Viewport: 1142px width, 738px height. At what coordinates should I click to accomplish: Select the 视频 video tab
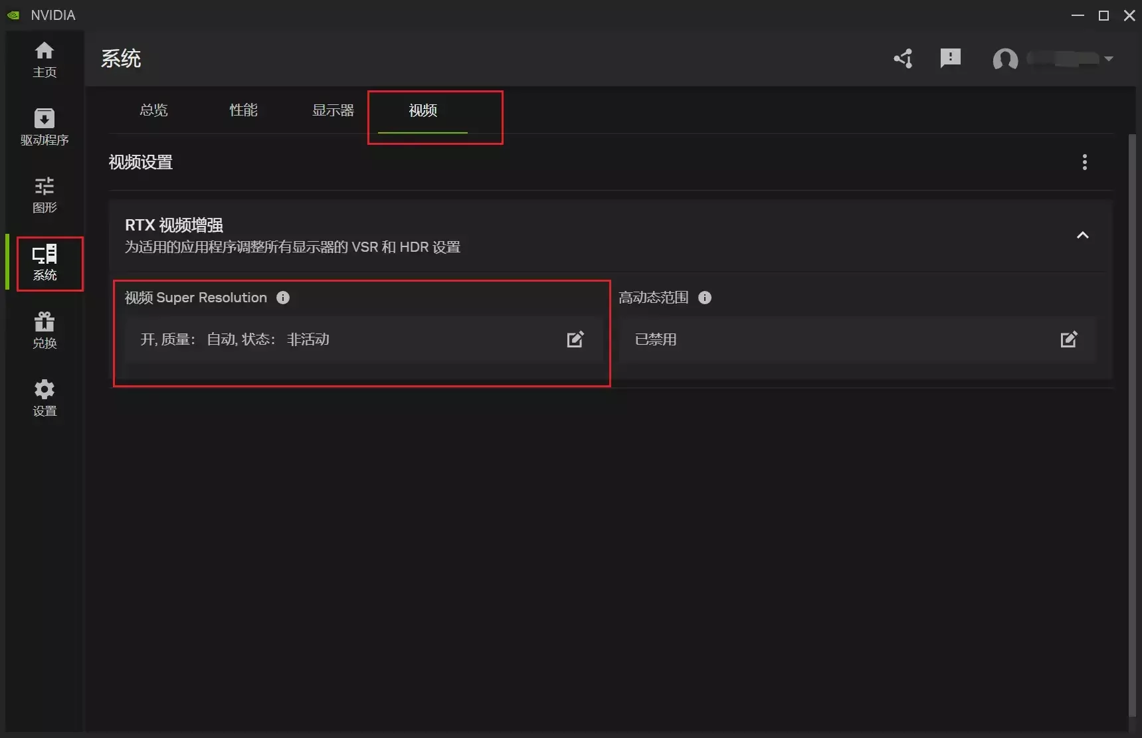tap(423, 110)
